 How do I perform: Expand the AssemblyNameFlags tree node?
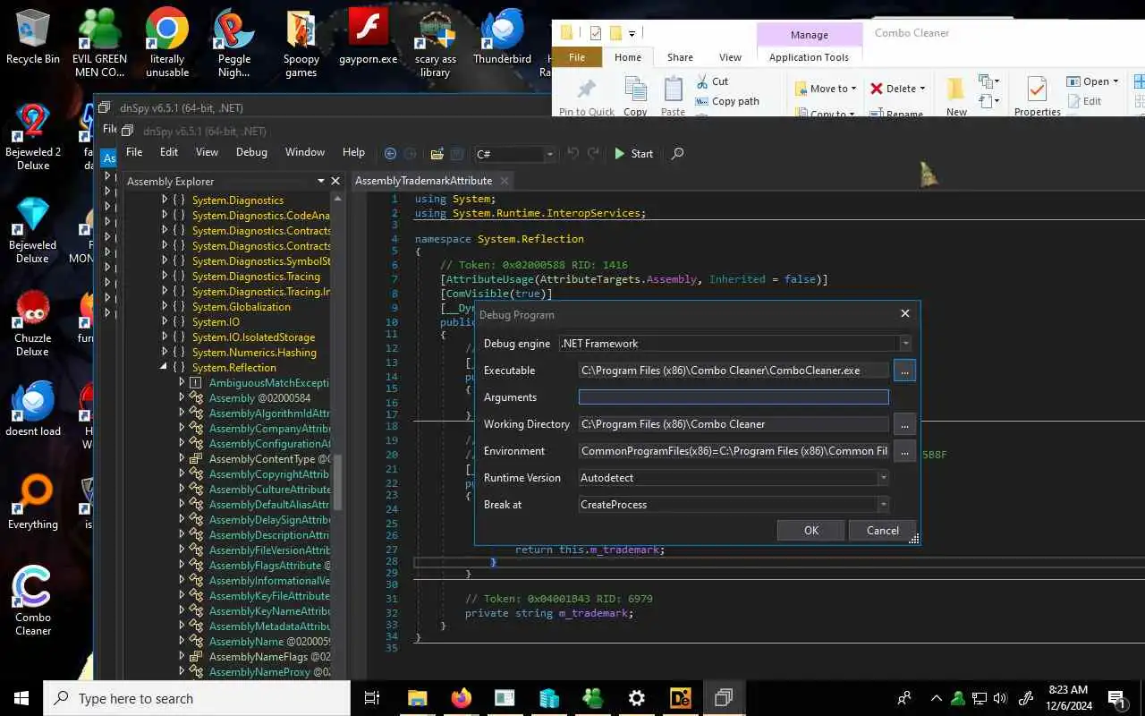pos(182,656)
